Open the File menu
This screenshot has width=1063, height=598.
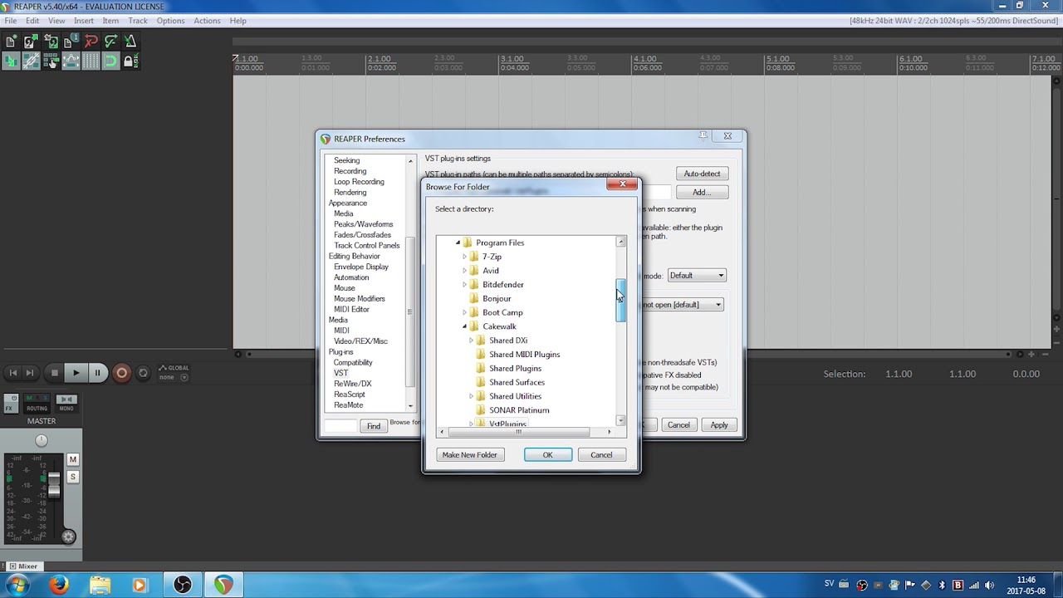11,21
